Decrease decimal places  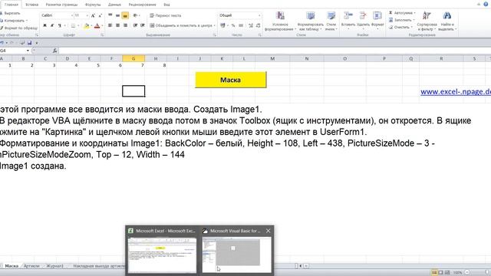point(258,25)
